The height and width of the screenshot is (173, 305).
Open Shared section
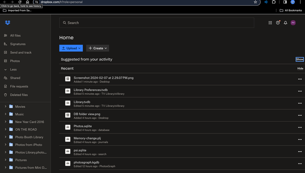point(15,78)
